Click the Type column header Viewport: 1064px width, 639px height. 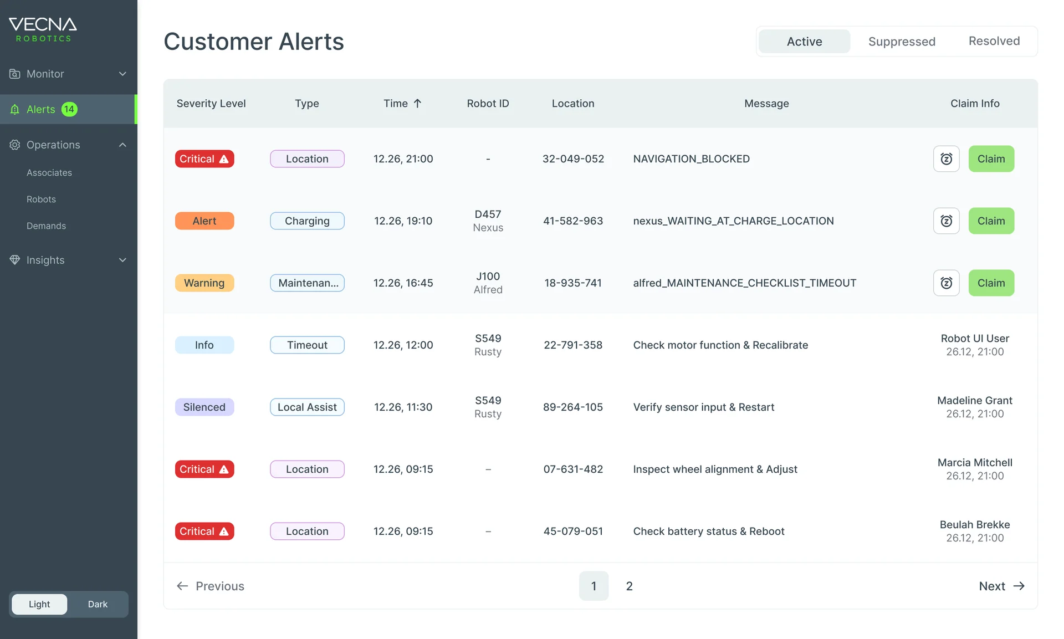(307, 104)
